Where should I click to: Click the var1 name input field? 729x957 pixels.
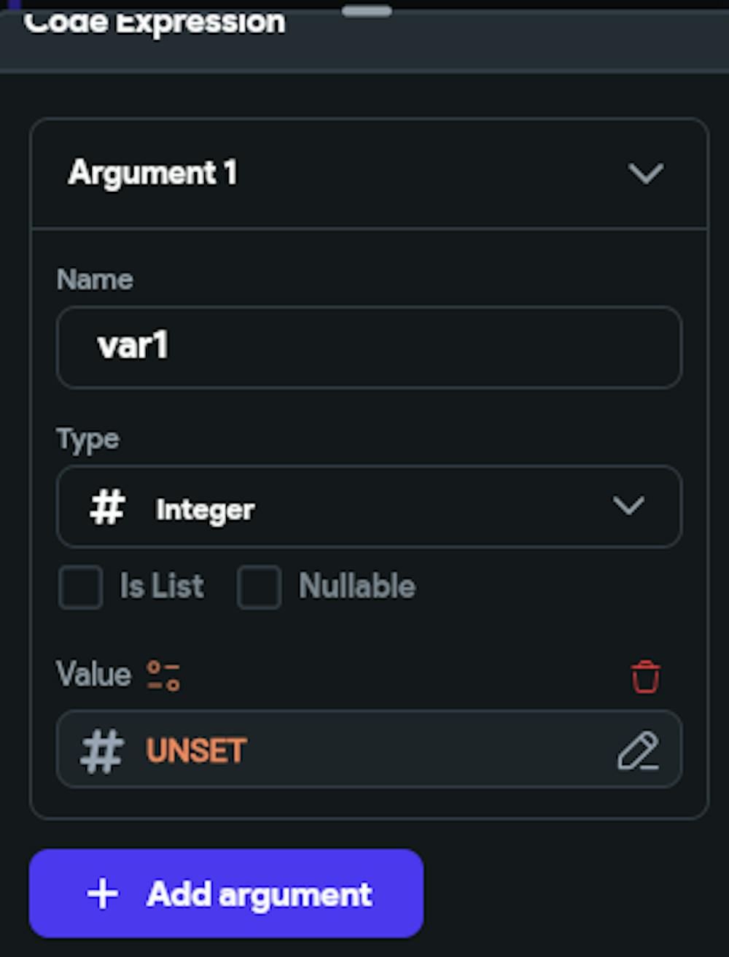368,347
